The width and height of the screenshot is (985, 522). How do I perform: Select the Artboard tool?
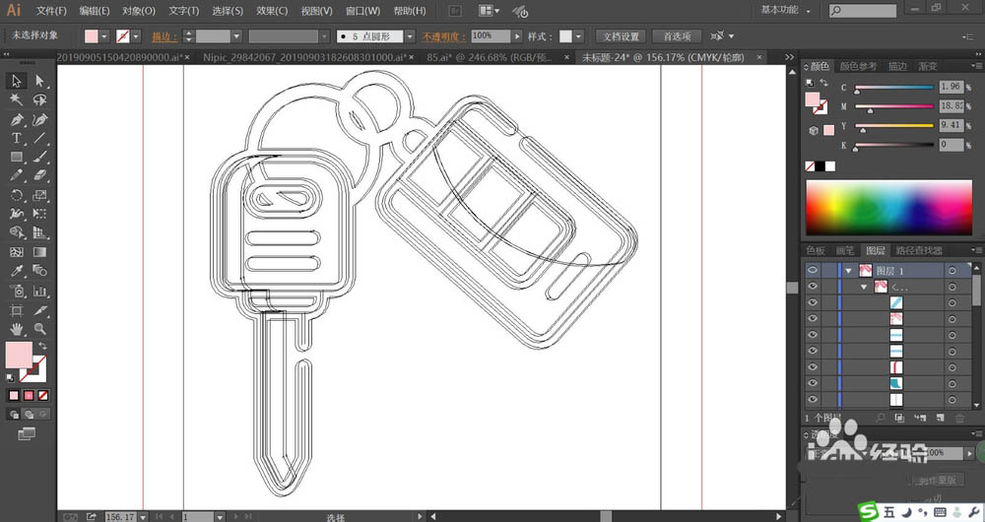pos(17,310)
